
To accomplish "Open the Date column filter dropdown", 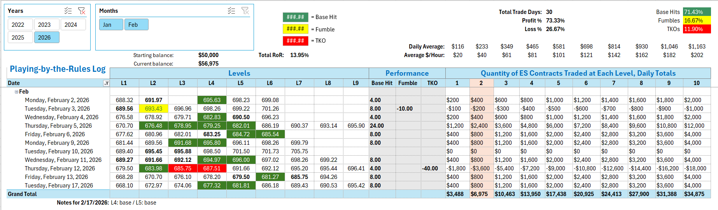I will [x=106, y=83].
